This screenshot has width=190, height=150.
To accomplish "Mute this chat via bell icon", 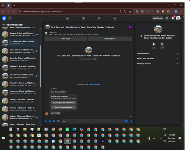I will (x=154, y=44).
